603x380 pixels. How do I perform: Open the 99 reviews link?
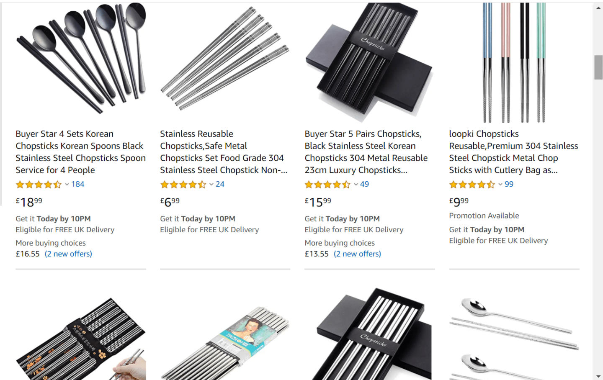(x=509, y=184)
